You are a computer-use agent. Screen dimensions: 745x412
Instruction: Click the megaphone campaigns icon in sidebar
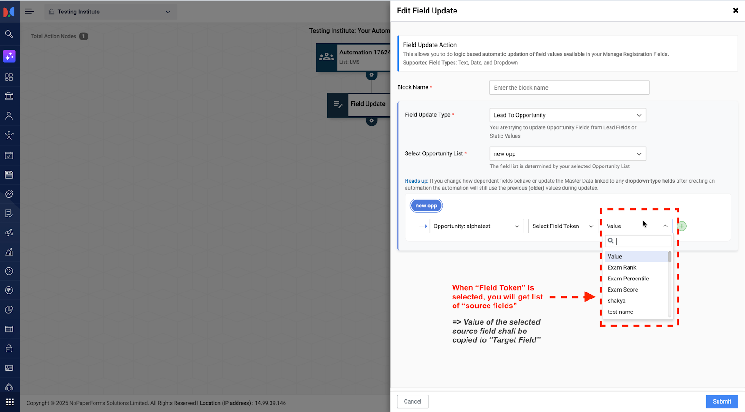click(9, 233)
